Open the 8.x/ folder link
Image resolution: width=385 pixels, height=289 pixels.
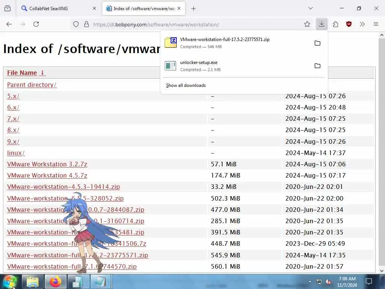(x=13, y=130)
